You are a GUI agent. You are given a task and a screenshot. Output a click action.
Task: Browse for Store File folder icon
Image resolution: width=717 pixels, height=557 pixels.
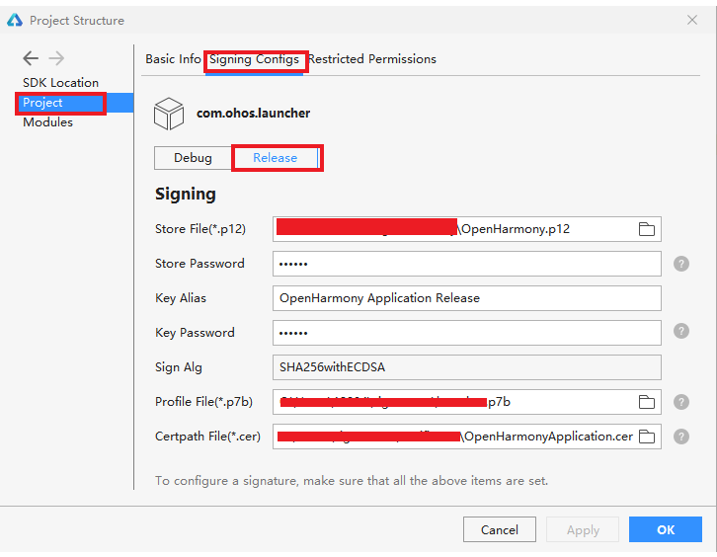tap(647, 229)
